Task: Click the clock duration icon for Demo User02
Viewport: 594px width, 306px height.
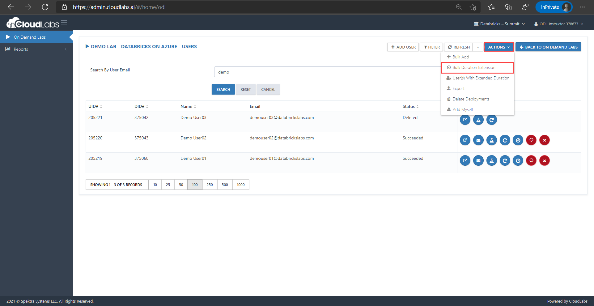Action: (x=518, y=140)
